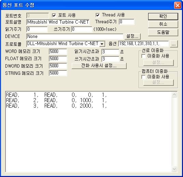This screenshot has height=177, width=183.
Task: Enable 이중화 사용 under 선로 이중화
Action: (x=143, y=56)
